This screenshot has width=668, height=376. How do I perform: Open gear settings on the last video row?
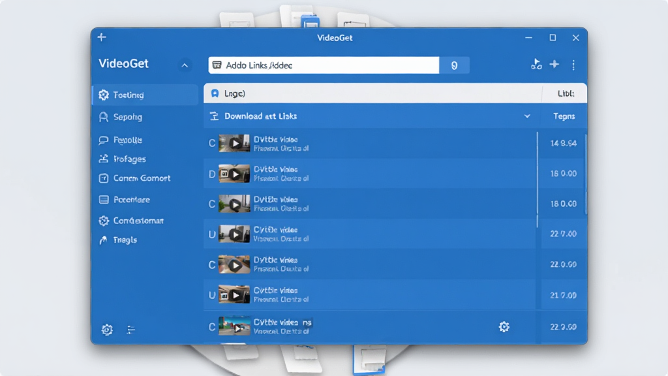[x=504, y=327]
